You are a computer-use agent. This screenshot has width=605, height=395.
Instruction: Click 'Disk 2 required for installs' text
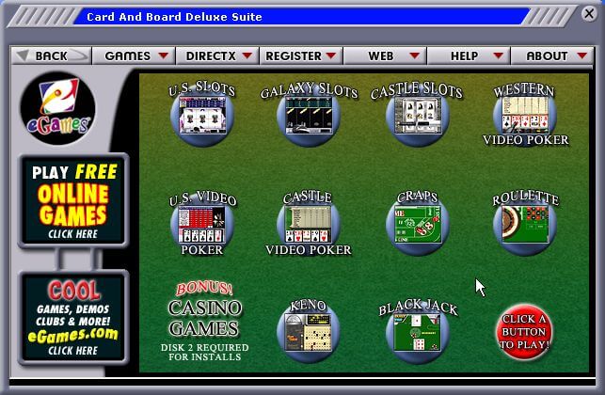(x=205, y=352)
